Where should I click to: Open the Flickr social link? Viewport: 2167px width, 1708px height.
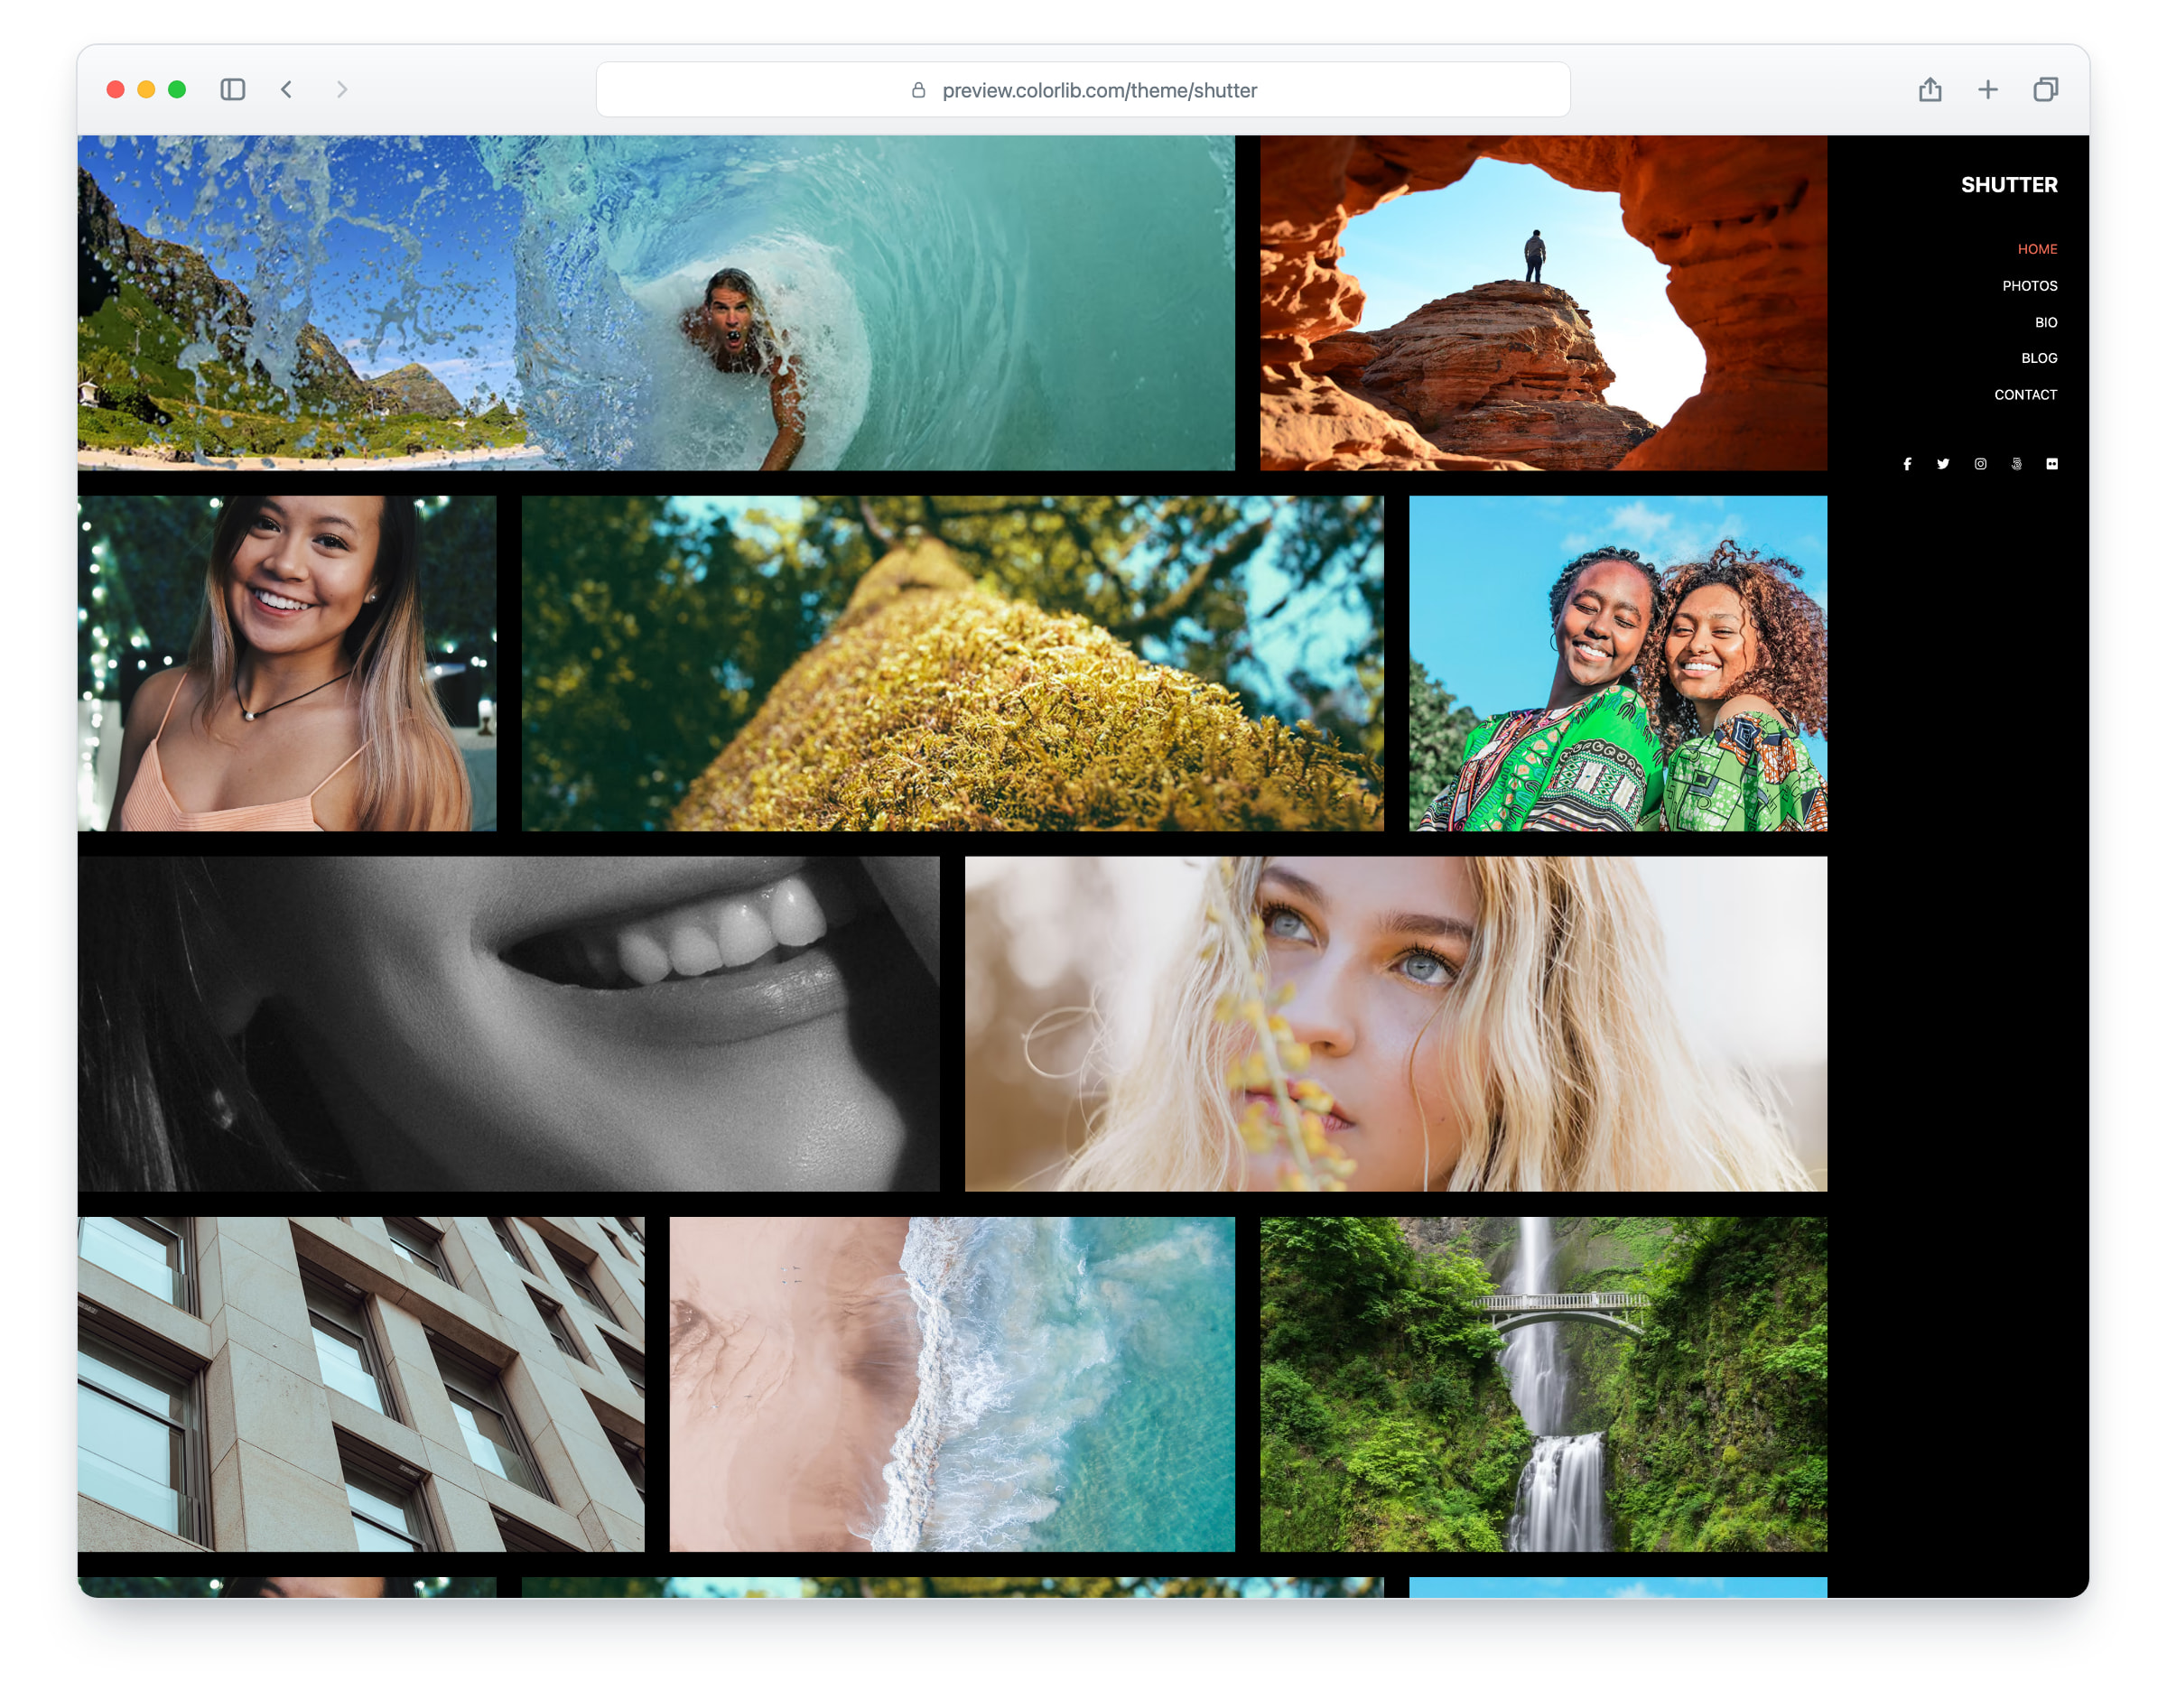pyautogui.click(x=2052, y=464)
